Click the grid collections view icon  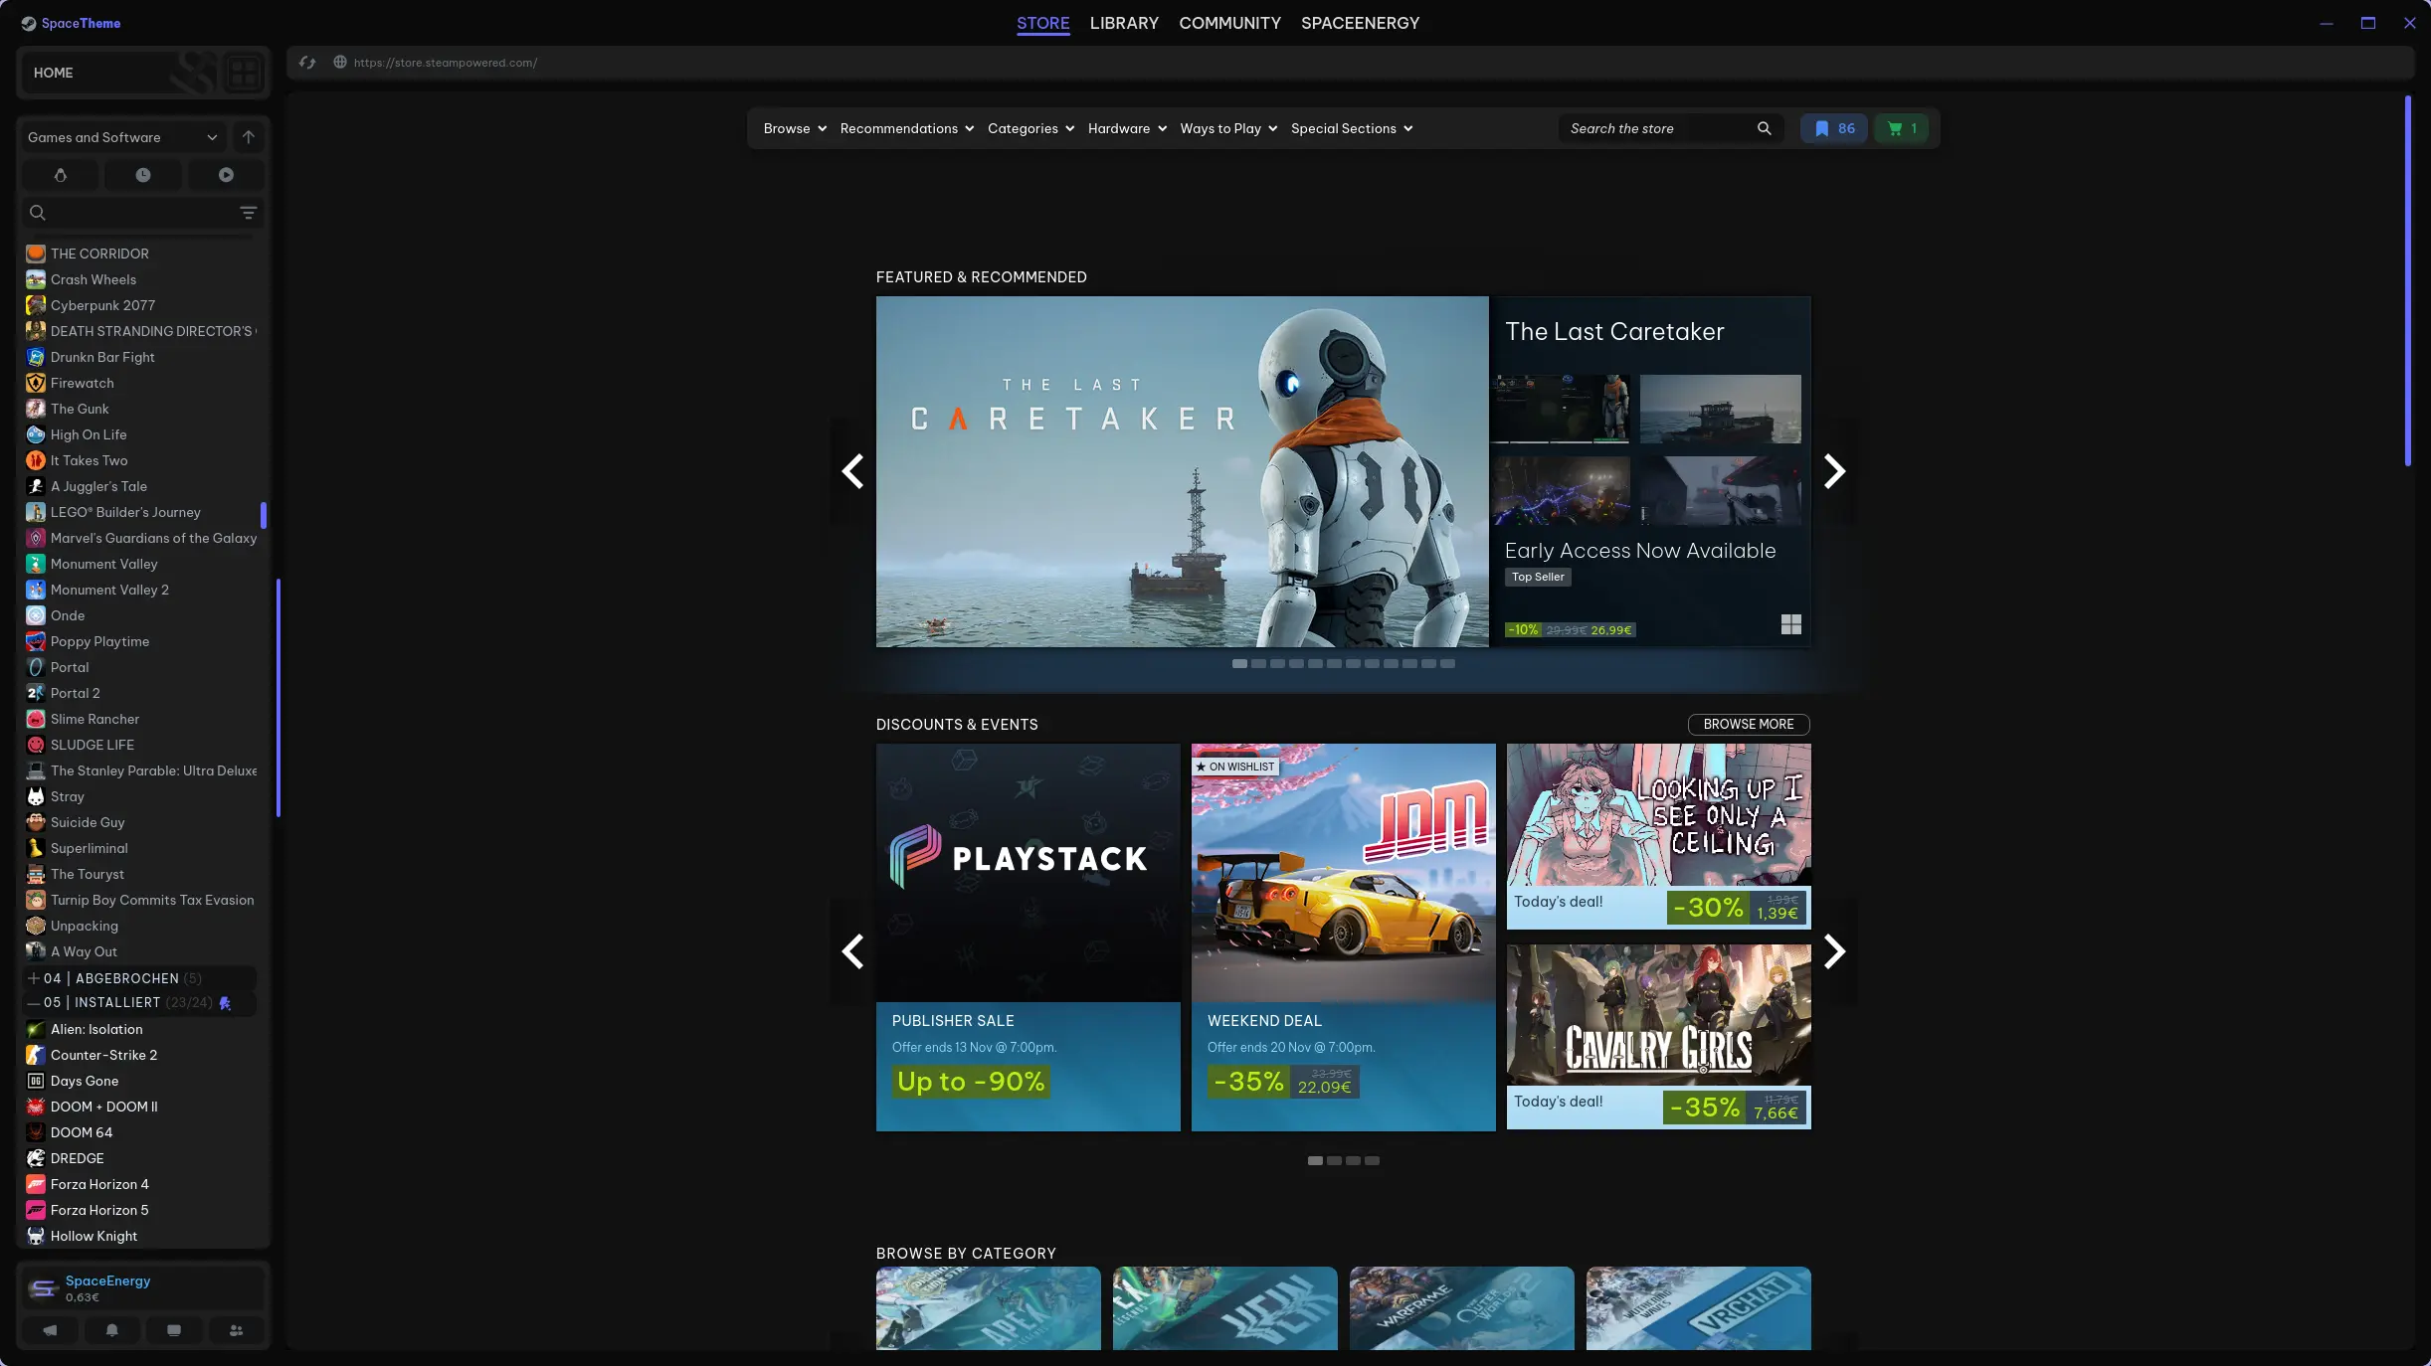click(244, 73)
